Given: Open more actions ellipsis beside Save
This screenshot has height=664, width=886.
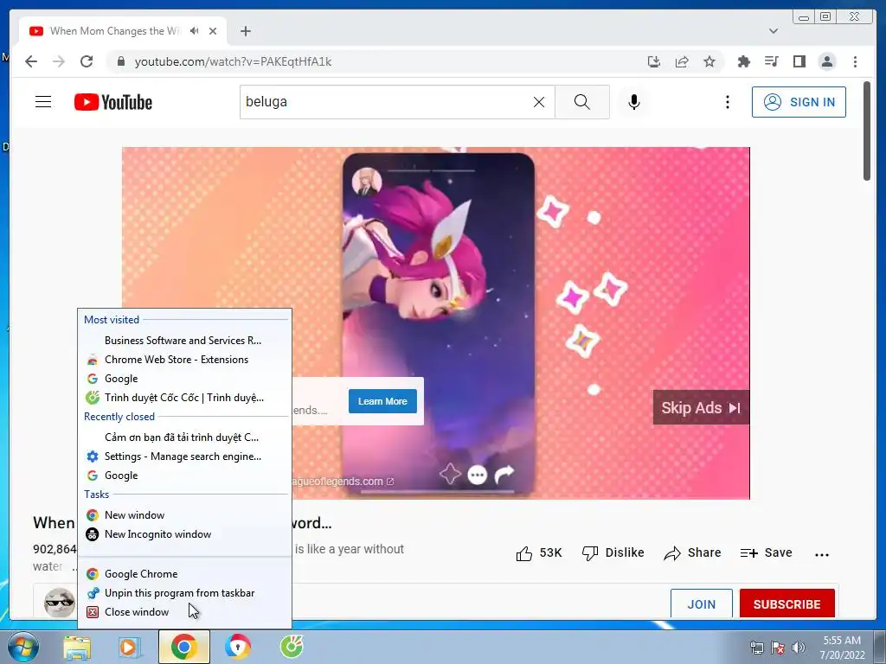Looking at the screenshot, I should tap(822, 554).
